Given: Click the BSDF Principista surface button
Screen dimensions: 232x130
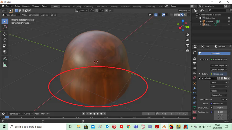Looking at the screenshot, I should pyautogui.click(x=219, y=59).
